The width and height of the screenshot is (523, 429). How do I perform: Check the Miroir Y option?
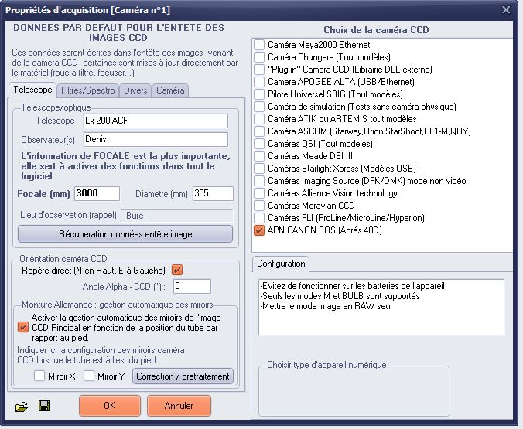click(x=90, y=376)
